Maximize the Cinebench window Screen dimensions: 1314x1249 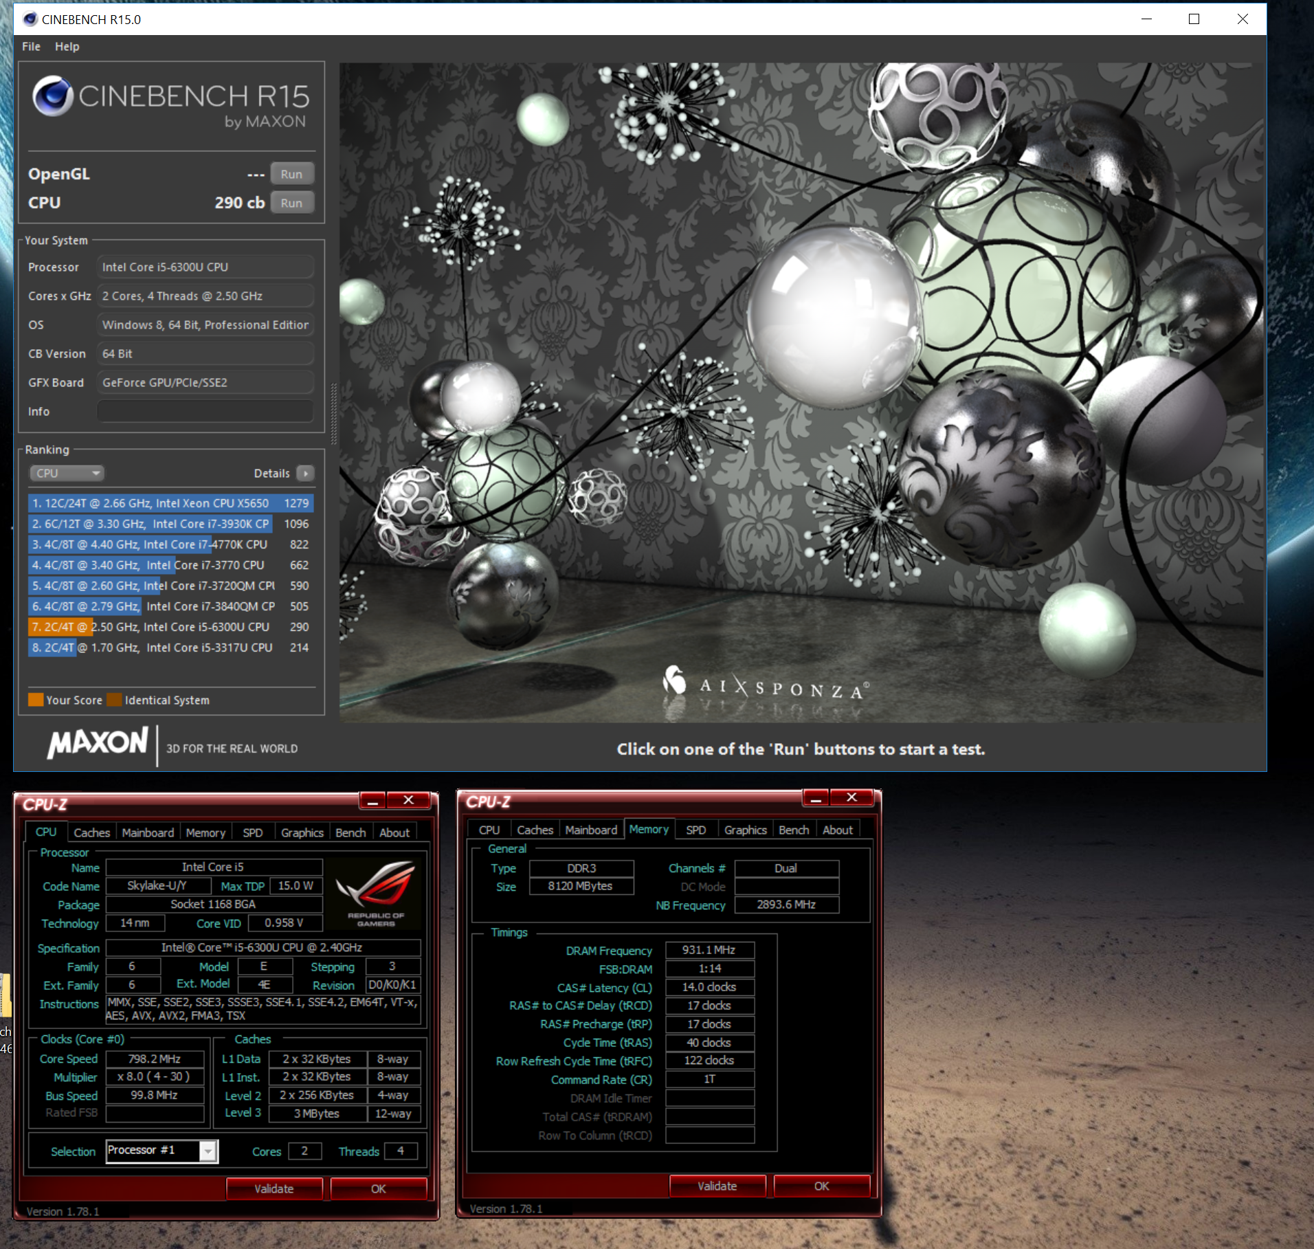pyautogui.click(x=1194, y=19)
